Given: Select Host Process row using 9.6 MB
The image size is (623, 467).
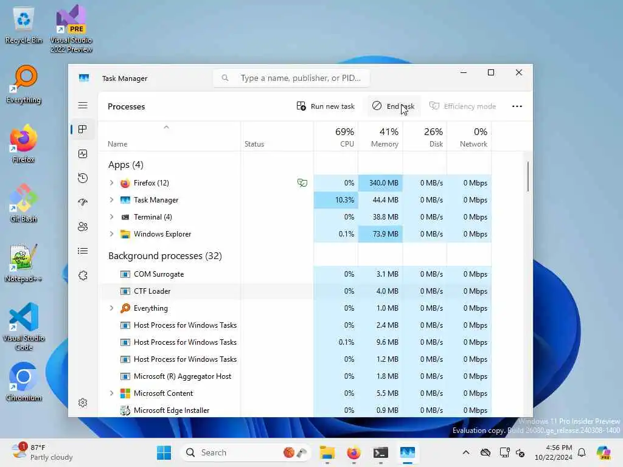Looking at the screenshot, I should [x=295, y=342].
